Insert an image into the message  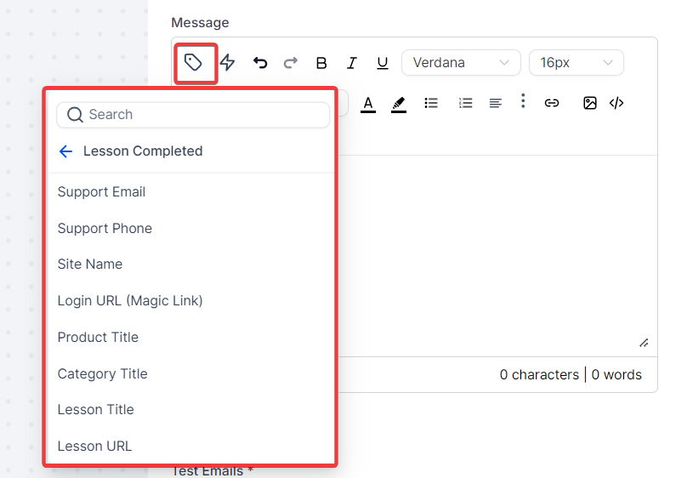pos(590,103)
